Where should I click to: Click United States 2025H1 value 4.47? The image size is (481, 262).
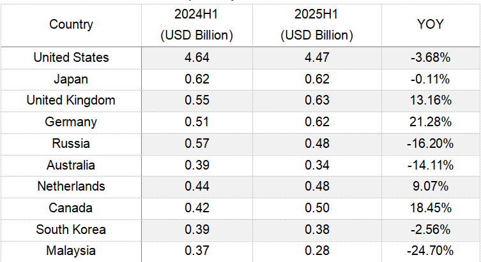(316, 57)
